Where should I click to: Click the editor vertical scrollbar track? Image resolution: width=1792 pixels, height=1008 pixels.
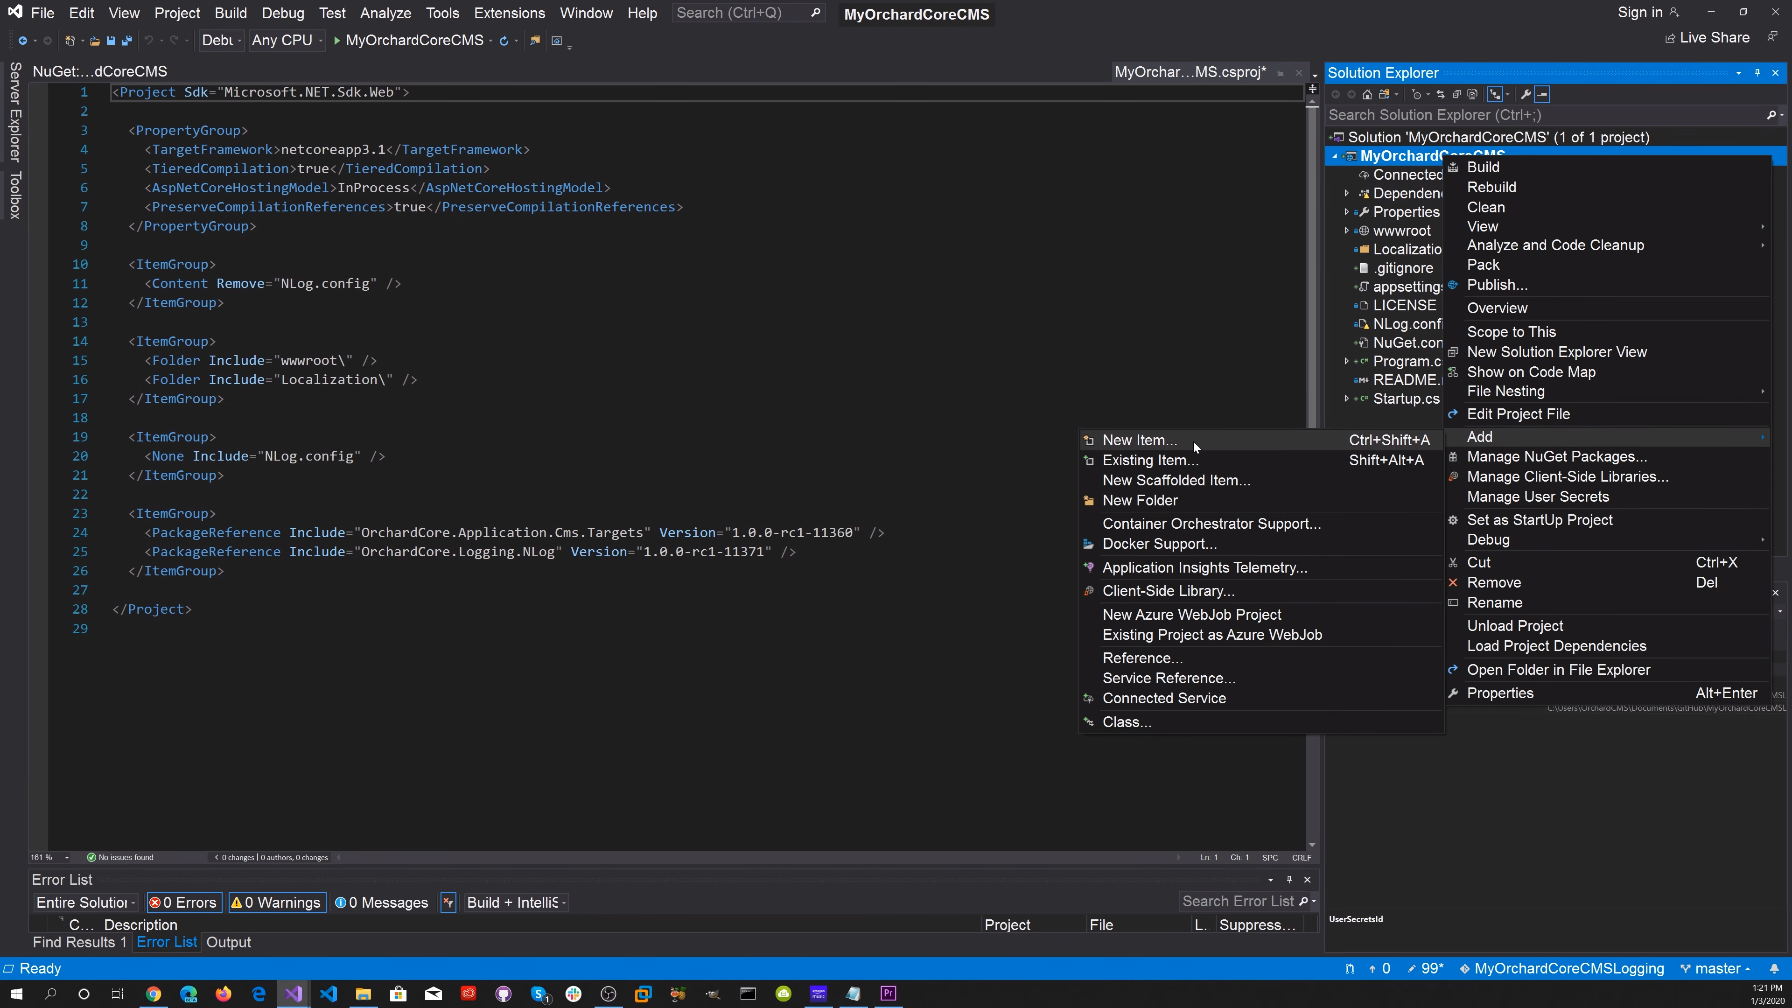(x=1312, y=473)
